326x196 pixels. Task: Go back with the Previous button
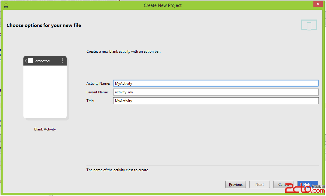point(236,184)
